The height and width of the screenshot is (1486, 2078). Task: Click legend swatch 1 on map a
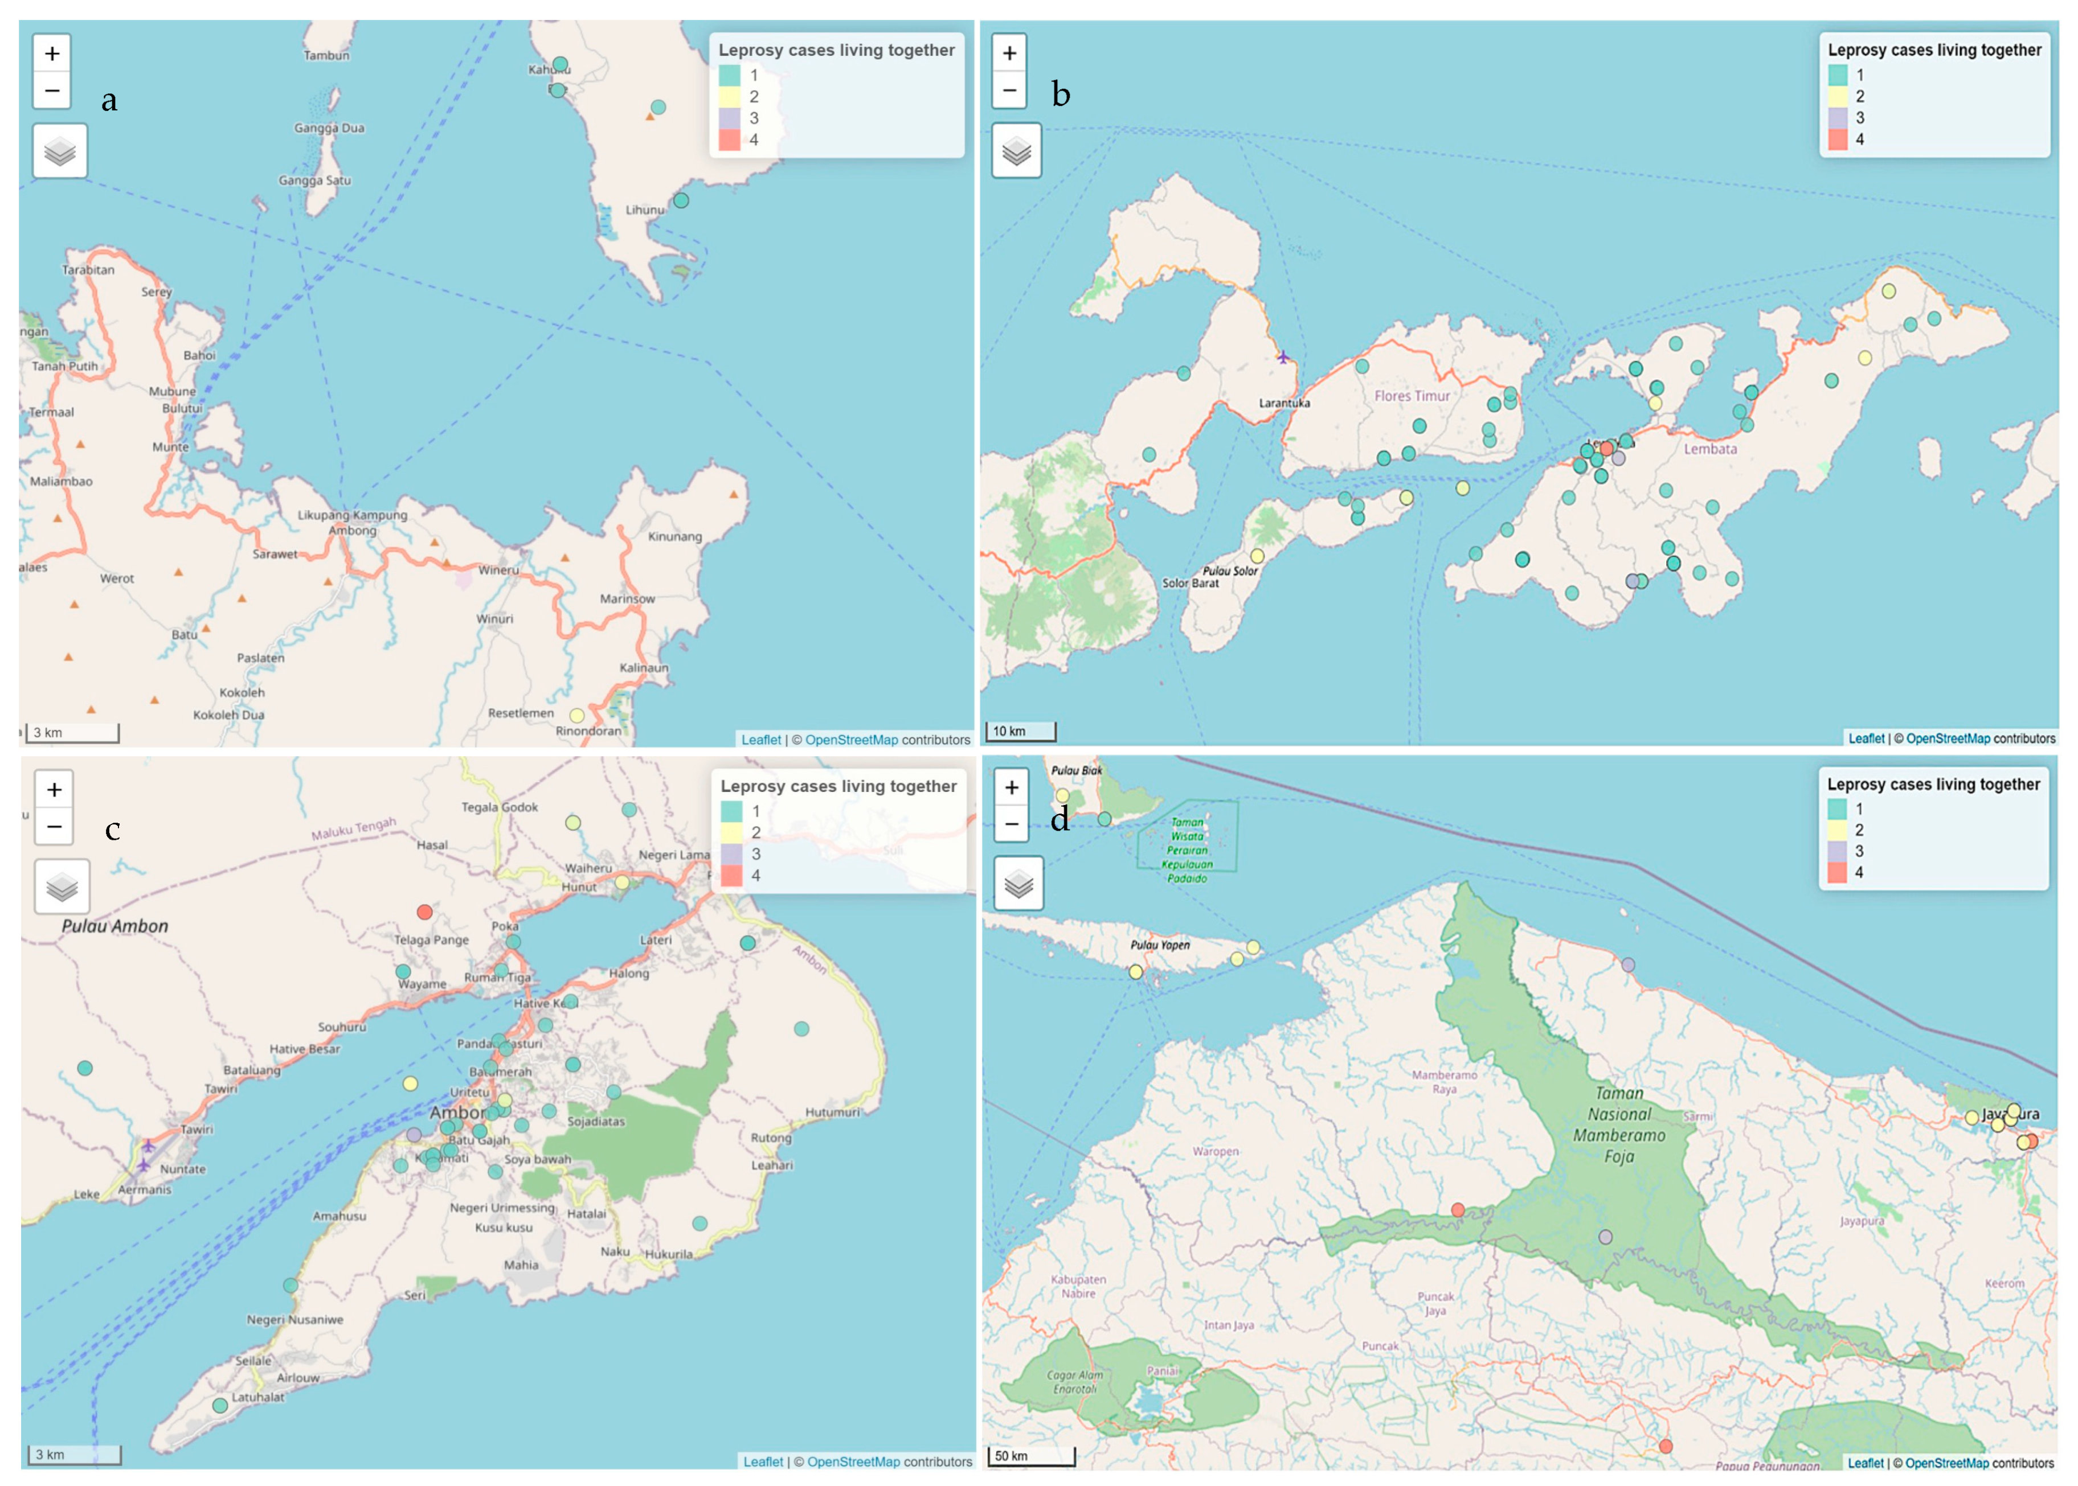pos(729,75)
